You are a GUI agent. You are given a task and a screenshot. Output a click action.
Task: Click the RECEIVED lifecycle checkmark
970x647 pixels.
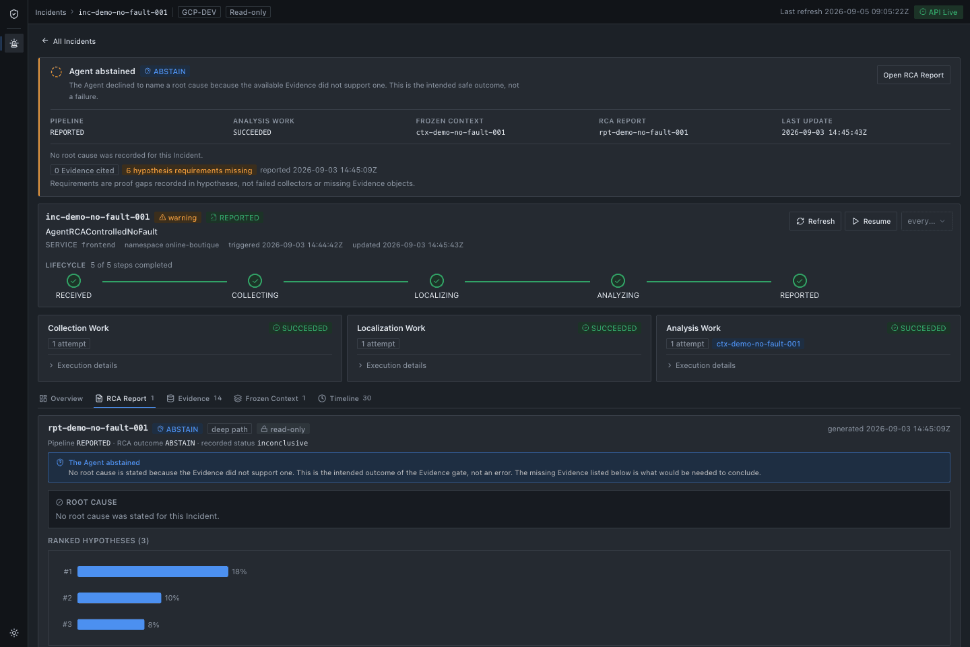74,280
